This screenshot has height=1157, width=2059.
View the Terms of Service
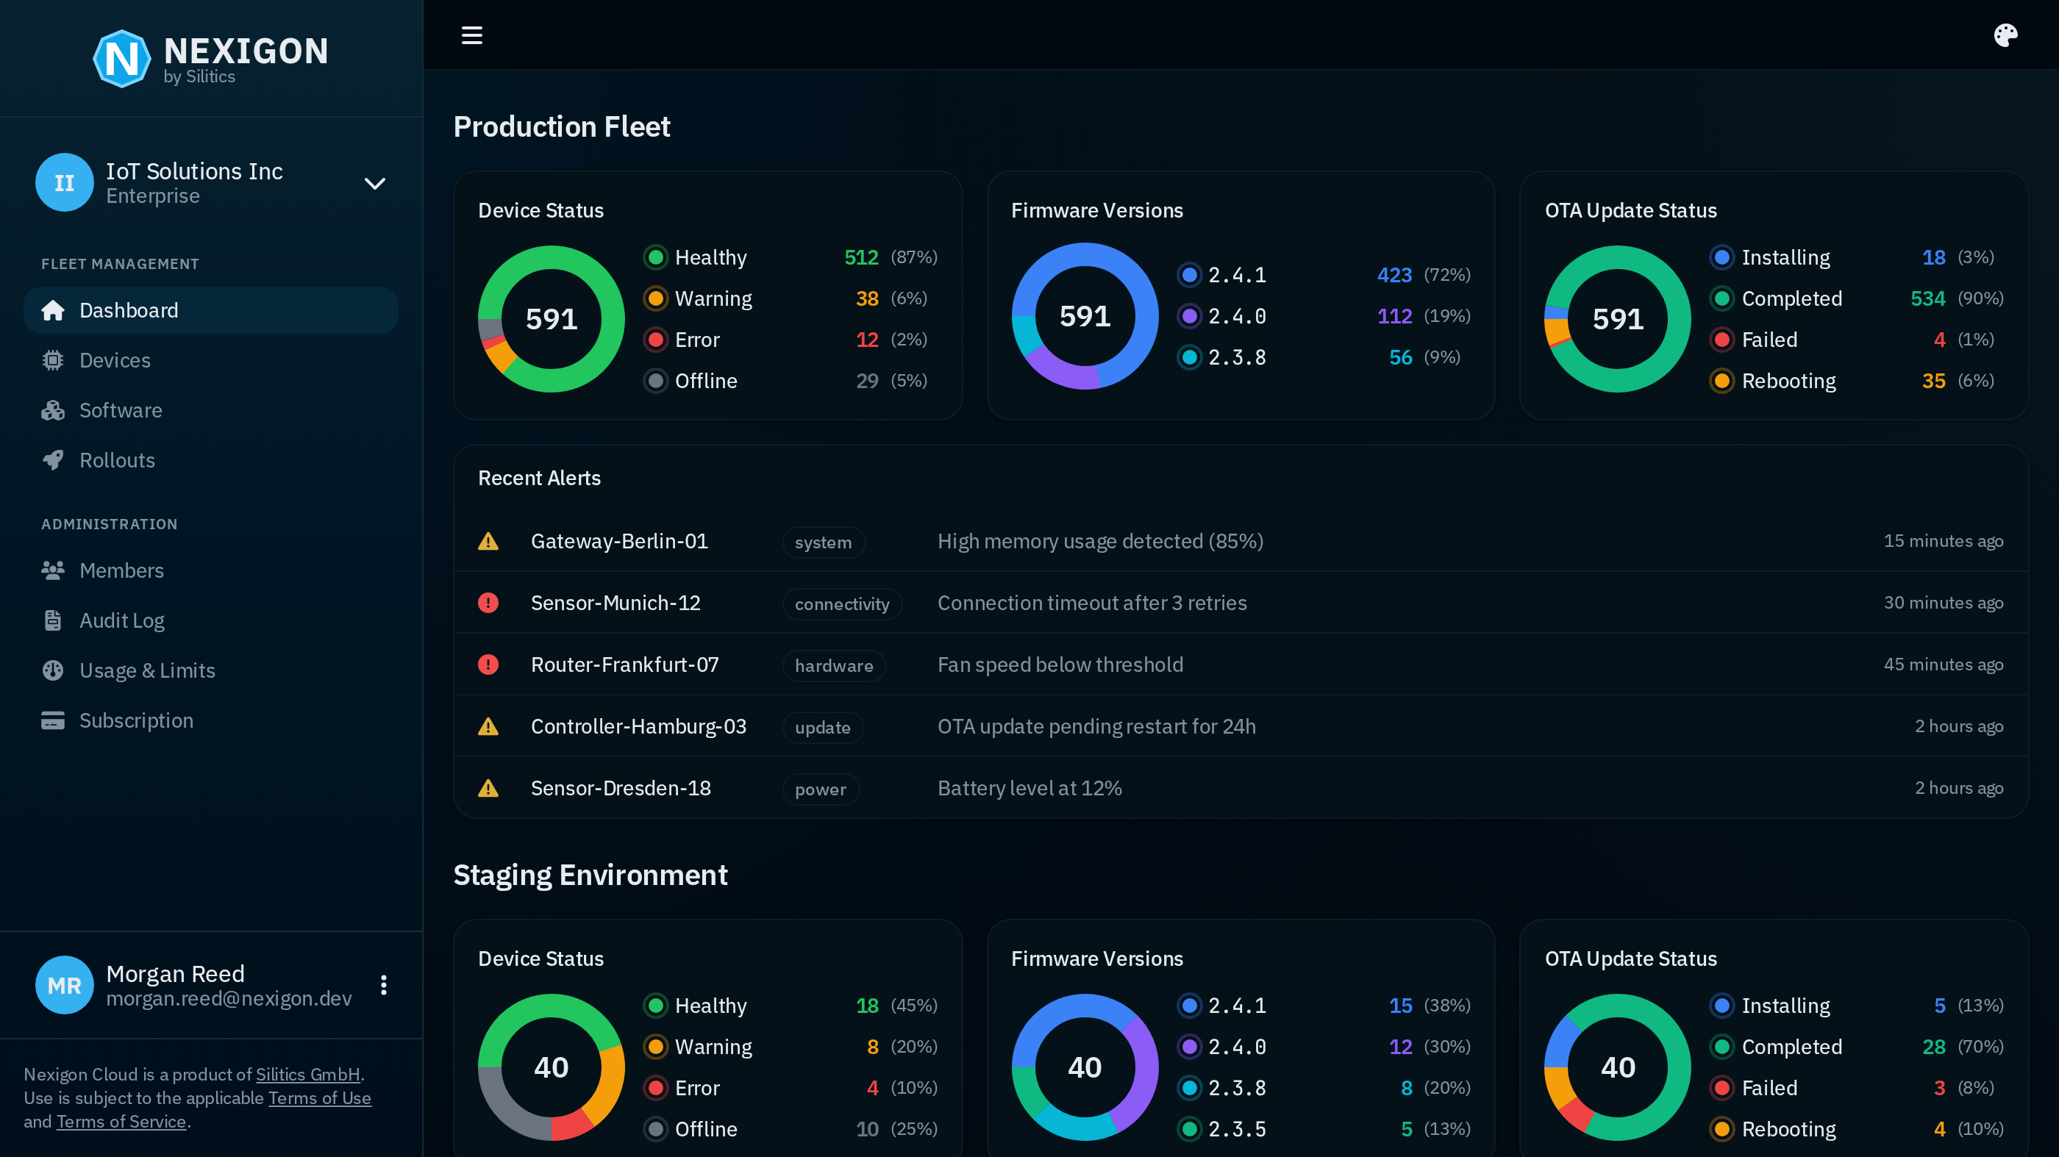(x=121, y=1121)
